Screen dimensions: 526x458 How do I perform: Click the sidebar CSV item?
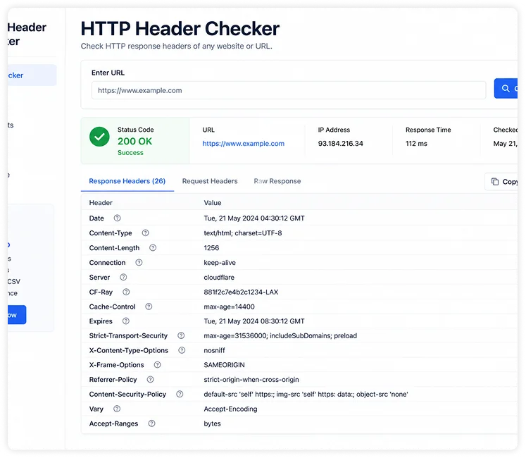coord(14,281)
